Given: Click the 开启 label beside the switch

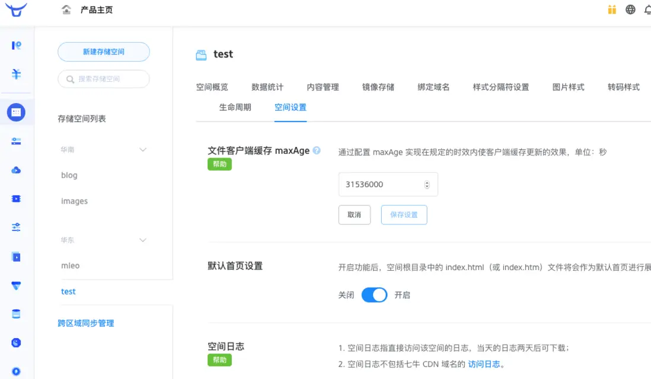Looking at the screenshot, I should click(403, 296).
